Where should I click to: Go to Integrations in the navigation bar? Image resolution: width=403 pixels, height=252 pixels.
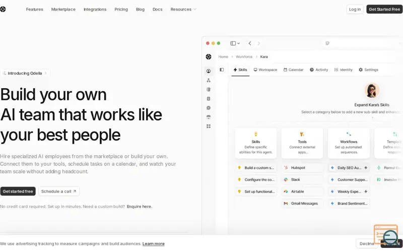click(95, 9)
